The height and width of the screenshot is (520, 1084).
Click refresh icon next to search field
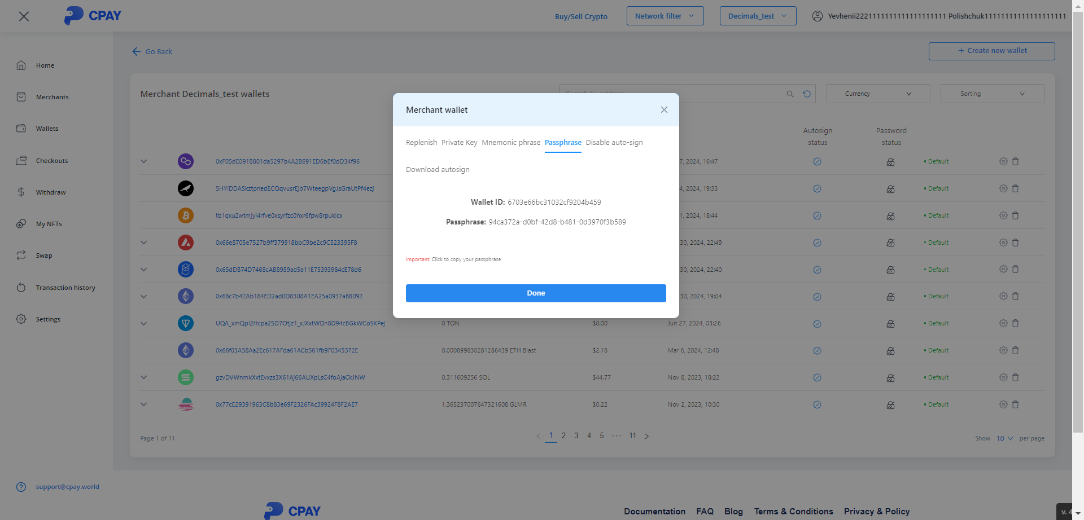(807, 94)
